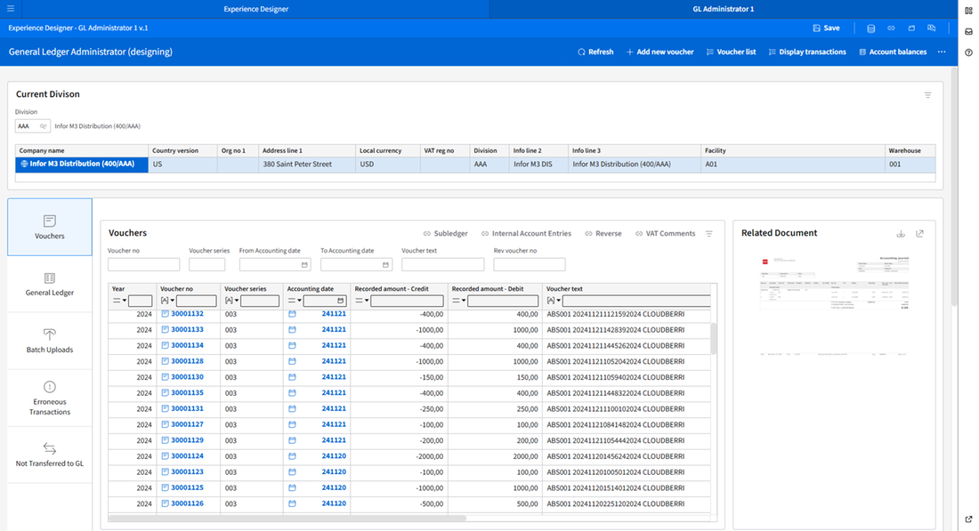Open Voucher no column filter operator dropdown
This screenshot has width=979, height=531.
(168, 301)
